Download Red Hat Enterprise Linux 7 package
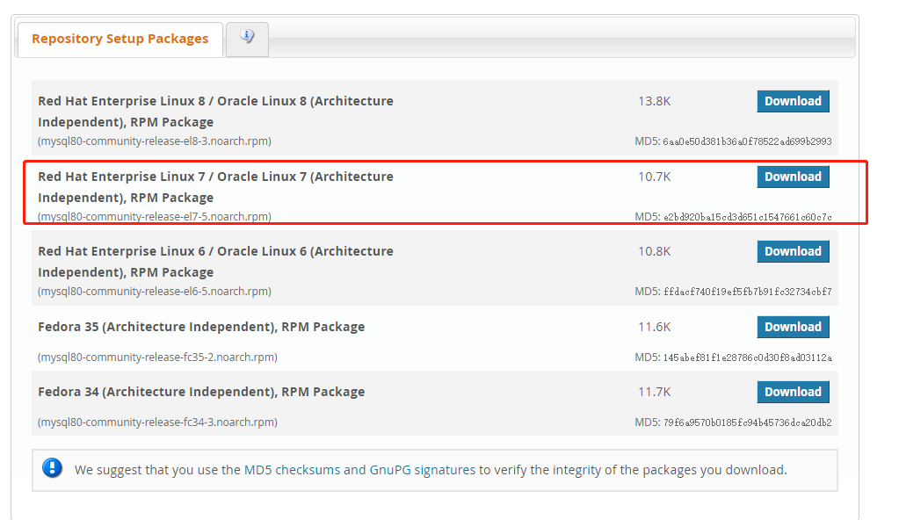This screenshot has height=520, width=899. click(x=793, y=177)
